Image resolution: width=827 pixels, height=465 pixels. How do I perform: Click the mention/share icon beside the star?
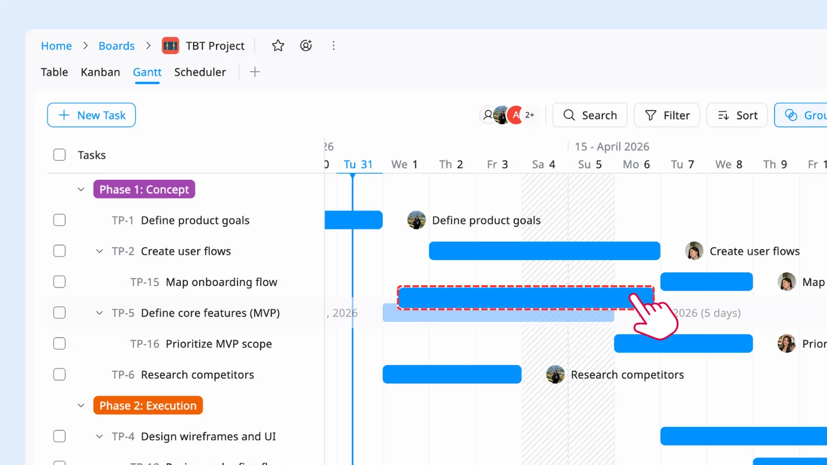coord(306,46)
